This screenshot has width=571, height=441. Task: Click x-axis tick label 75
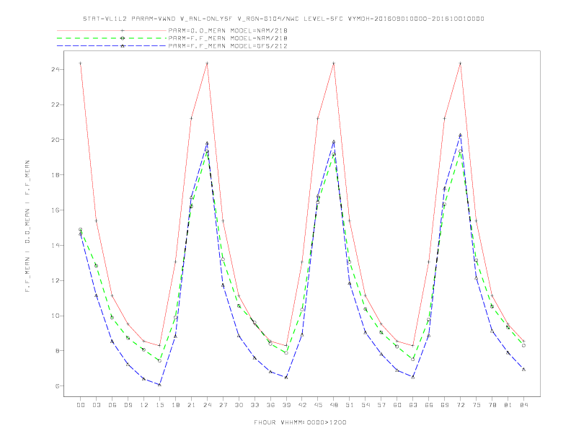tap(477, 405)
